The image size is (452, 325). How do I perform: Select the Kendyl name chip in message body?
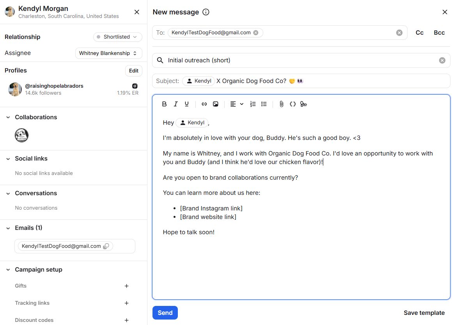192,122
